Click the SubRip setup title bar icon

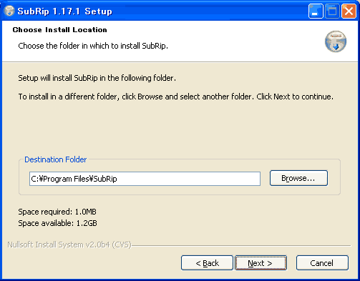coord(9,11)
